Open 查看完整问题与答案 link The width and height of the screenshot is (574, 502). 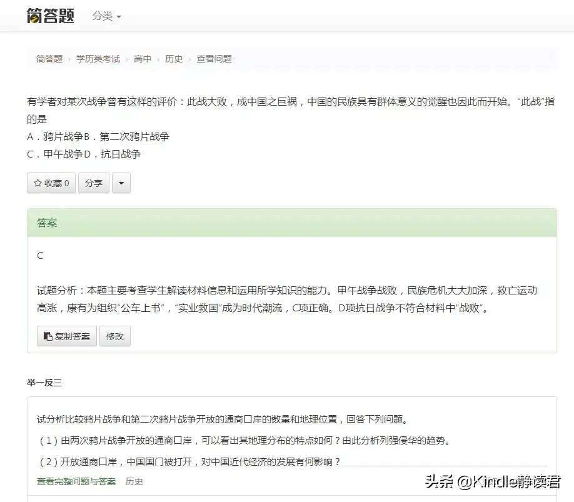[x=76, y=481]
